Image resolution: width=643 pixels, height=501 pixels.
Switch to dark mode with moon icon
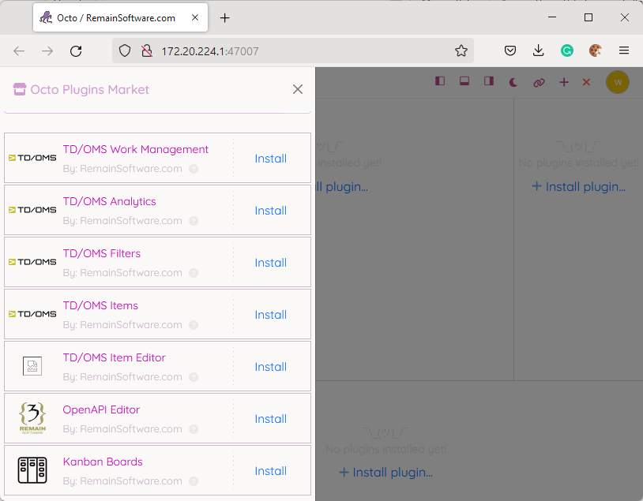pos(513,82)
